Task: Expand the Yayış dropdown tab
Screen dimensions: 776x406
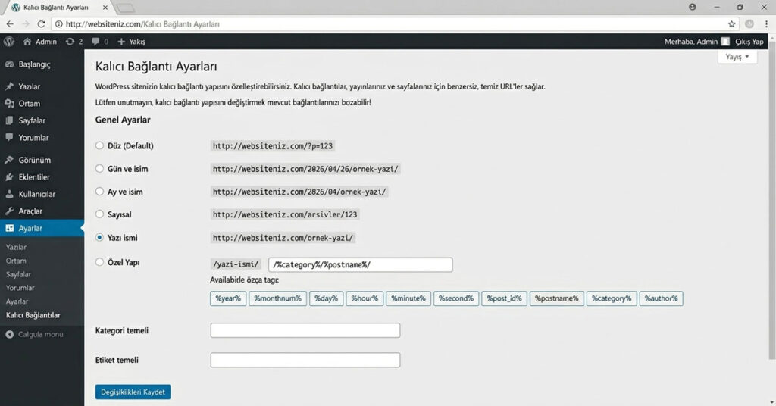Action: (737, 56)
